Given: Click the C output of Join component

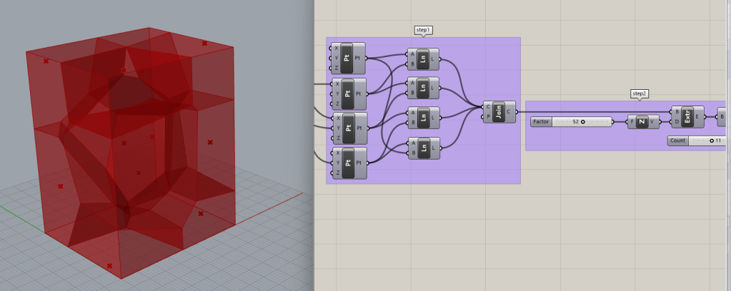Looking at the screenshot, I should coord(508,112).
